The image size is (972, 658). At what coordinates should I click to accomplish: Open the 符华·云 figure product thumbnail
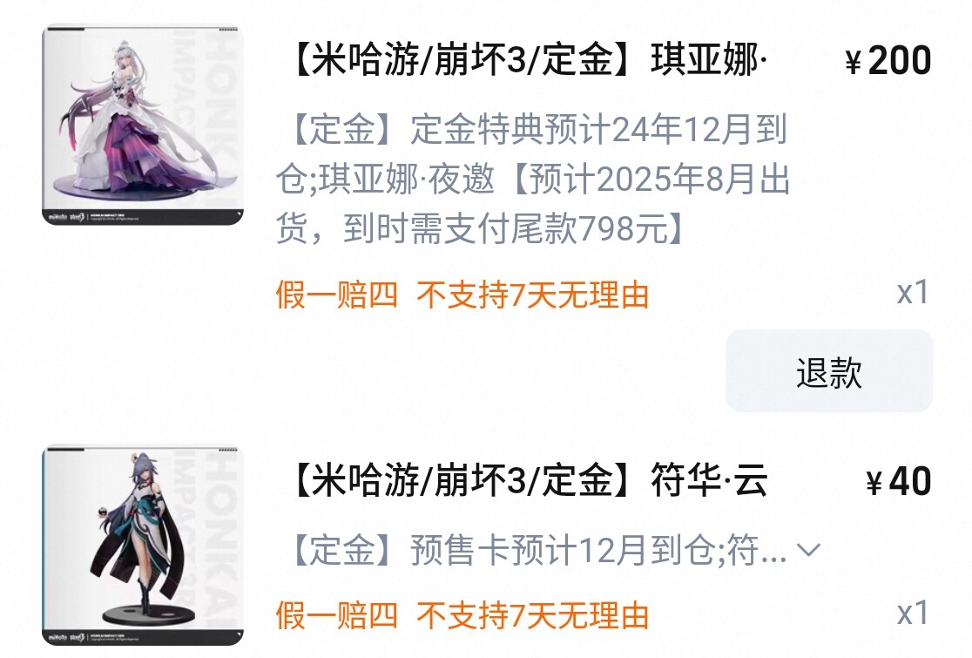tap(143, 545)
